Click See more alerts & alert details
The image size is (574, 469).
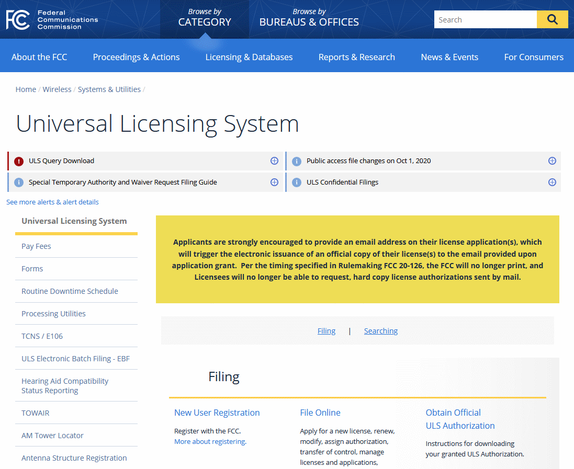coord(52,202)
